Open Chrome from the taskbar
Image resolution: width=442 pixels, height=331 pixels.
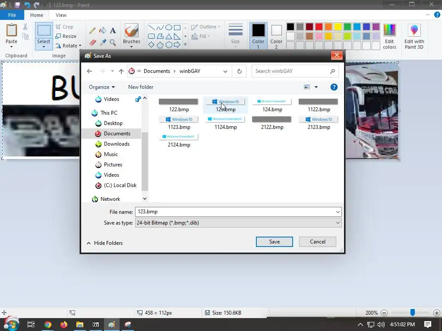[x=48, y=325]
